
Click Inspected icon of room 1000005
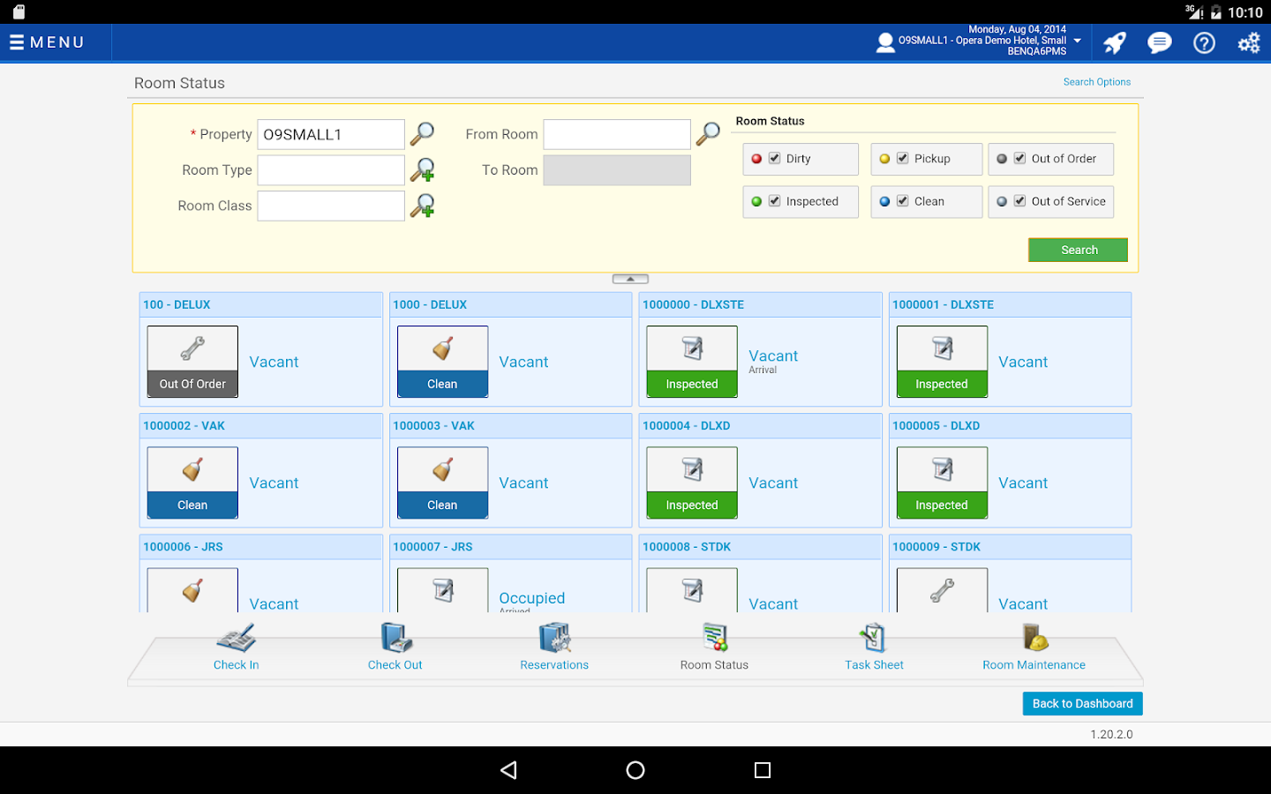click(x=942, y=483)
